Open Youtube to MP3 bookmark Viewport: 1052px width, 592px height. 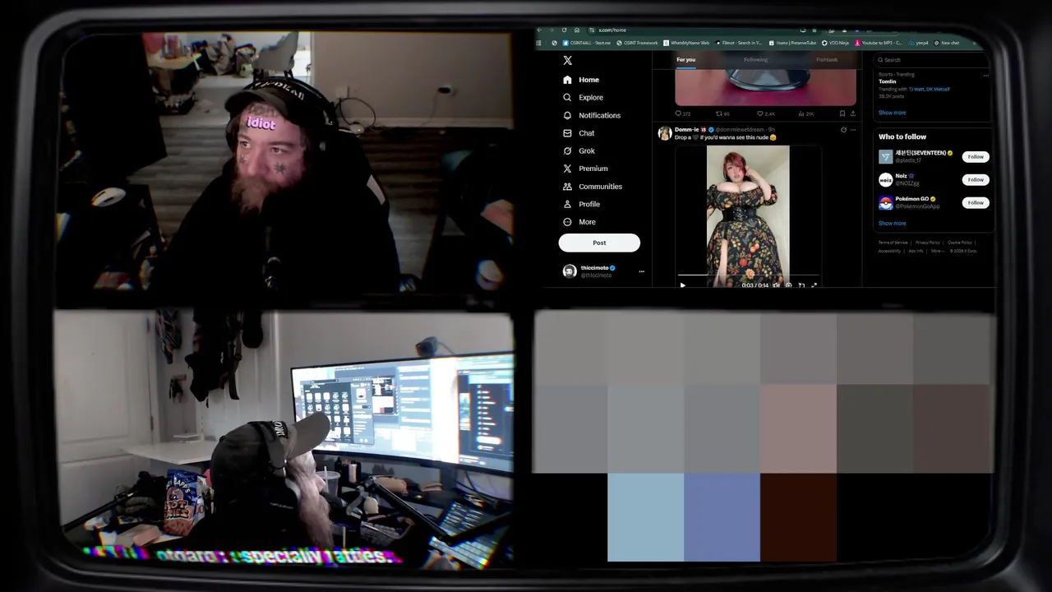click(x=879, y=43)
